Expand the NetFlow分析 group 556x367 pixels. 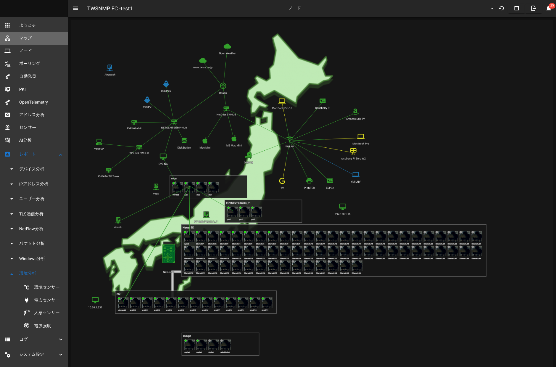[x=34, y=229]
